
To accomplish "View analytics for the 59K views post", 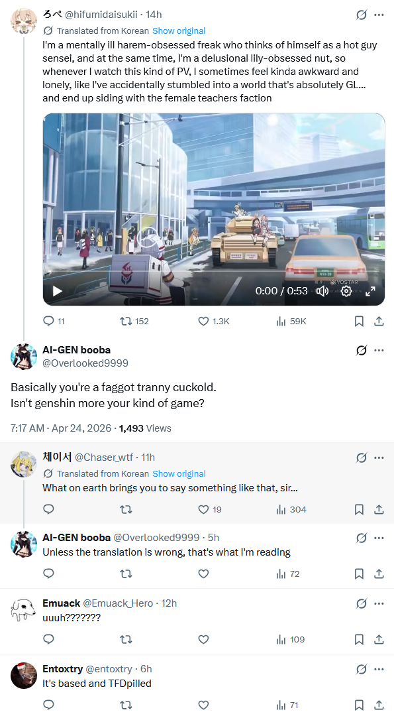I will tap(291, 322).
